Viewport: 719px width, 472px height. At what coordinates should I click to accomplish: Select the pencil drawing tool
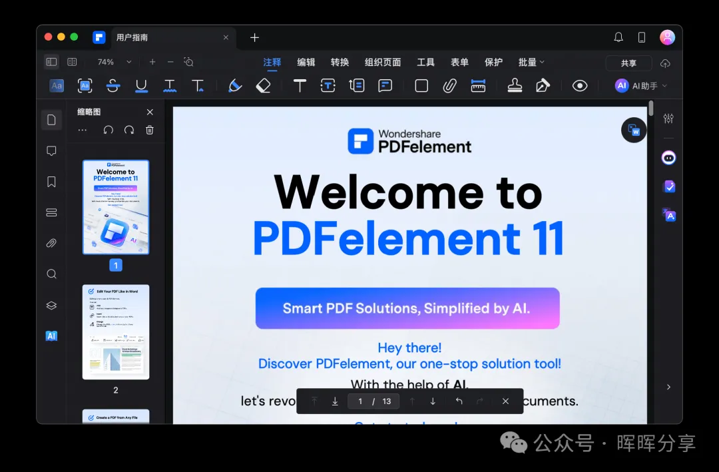[x=235, y=86]
